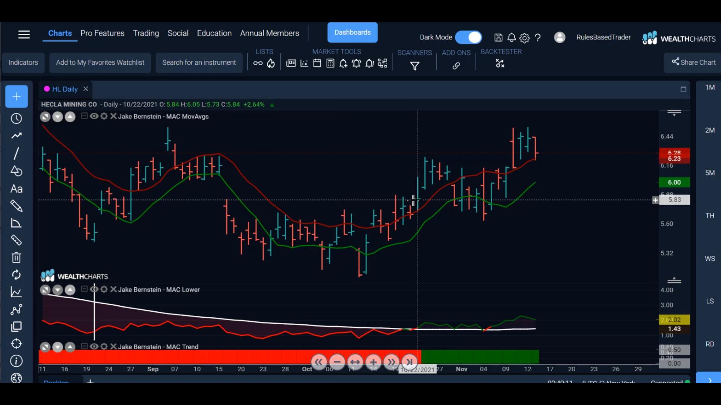The height and width of the screenshot is (405, 721).
Task: Open the settings gear in the header
Action: (525, 38)
